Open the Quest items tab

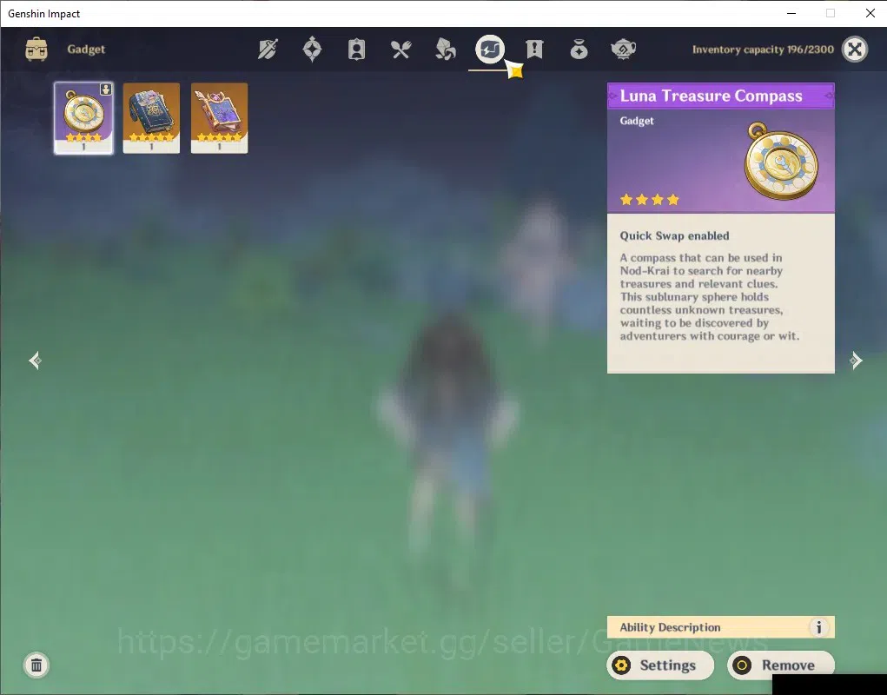click(x=534, y=50)
